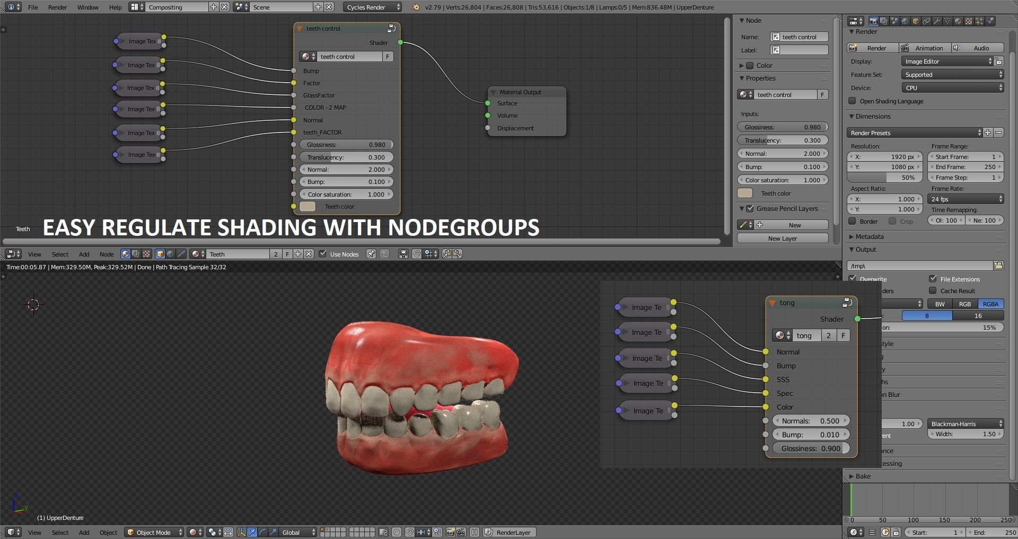The height and width of the screenshot is (539, 1018).
Task: Click the Teeth color swatch in Properties
Action: pyautogui.click(x=745, y=193)
